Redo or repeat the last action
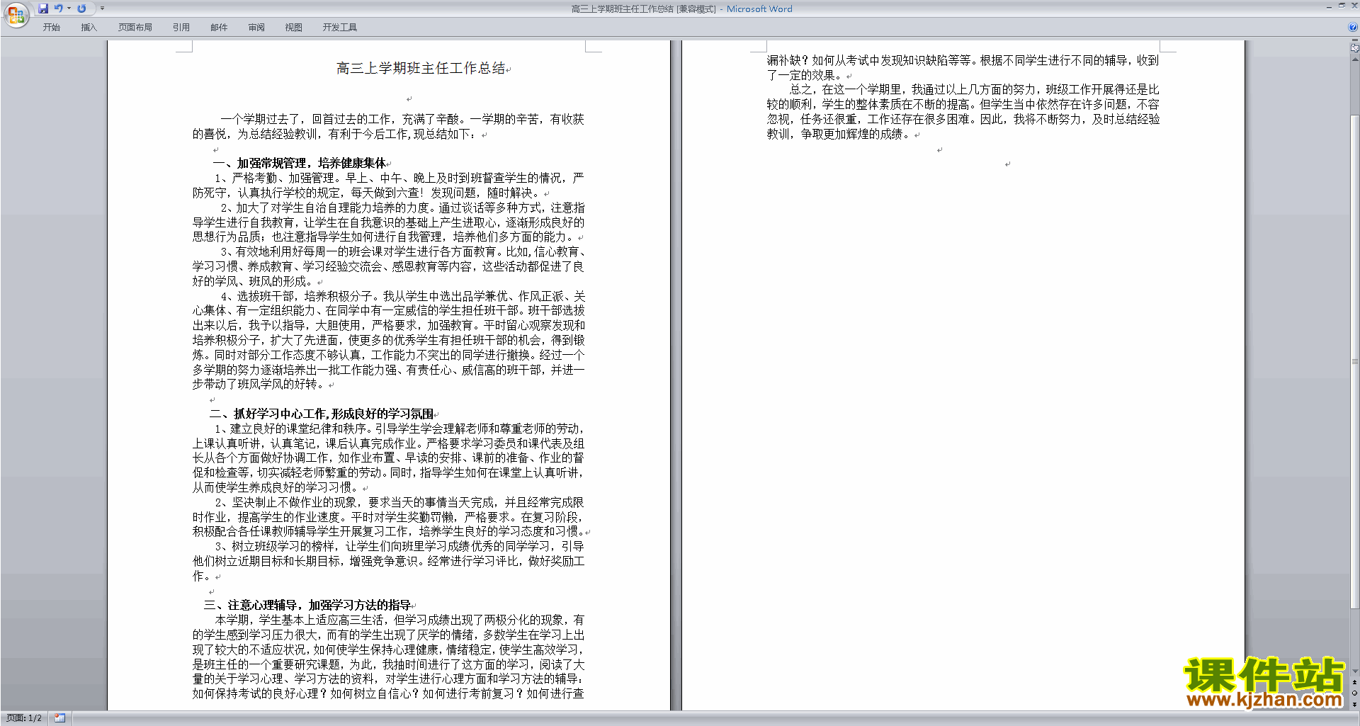 (x=81, y=8)
